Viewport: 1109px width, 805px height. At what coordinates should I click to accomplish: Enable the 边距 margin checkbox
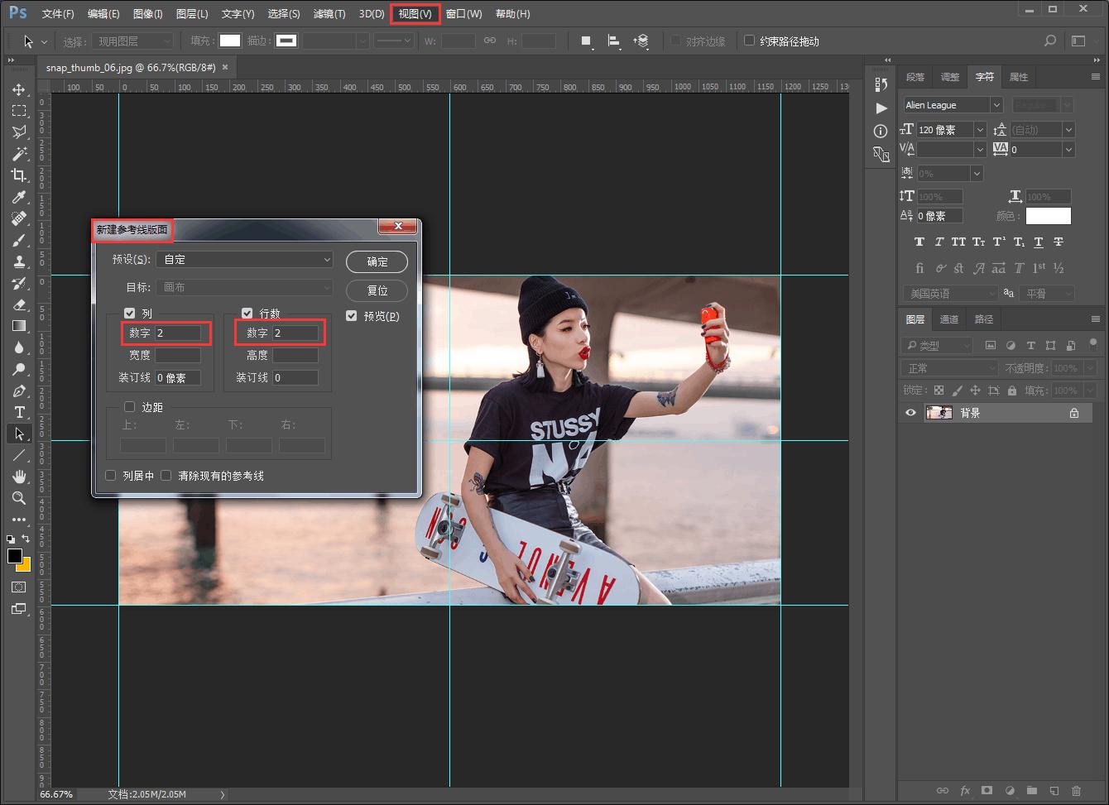pyautogui.click(x=129, y=406)
